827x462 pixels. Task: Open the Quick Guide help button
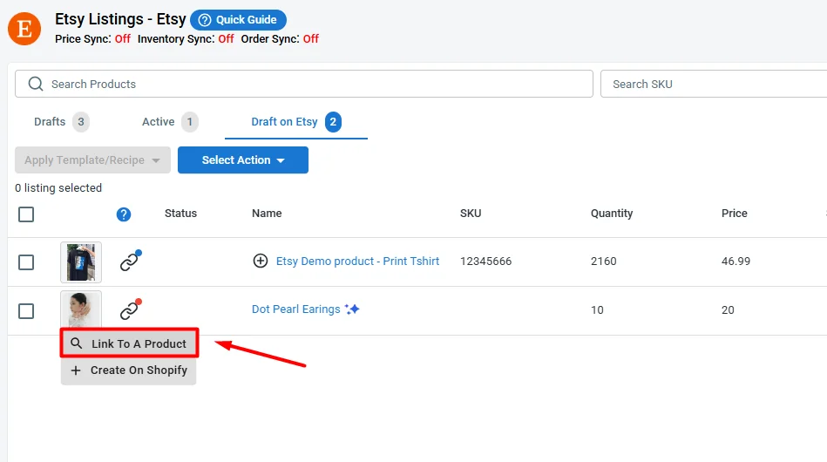[x=238, y=20]
